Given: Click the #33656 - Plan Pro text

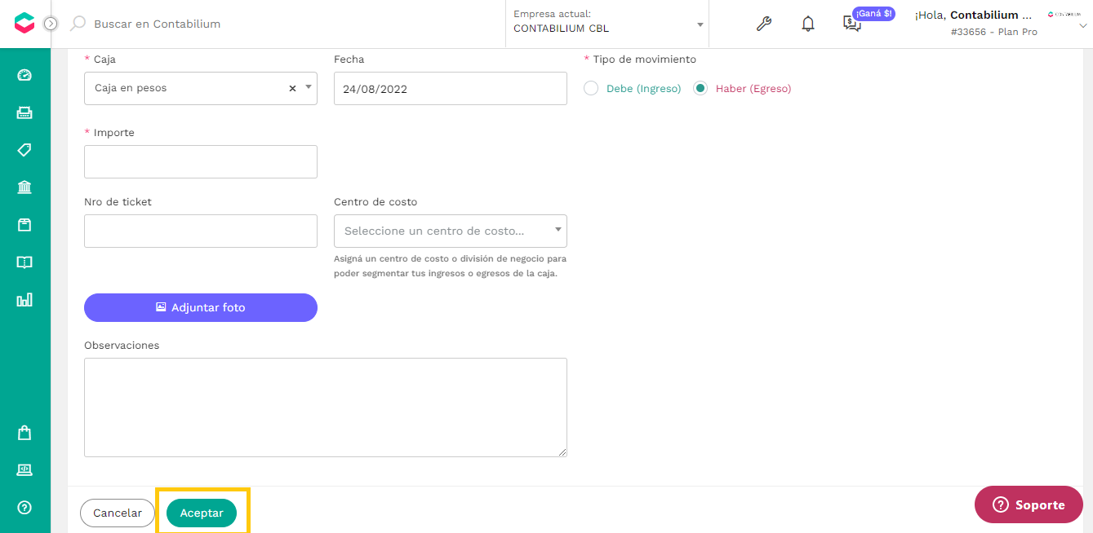Looking at the screenshot, I should coord(994,32).
